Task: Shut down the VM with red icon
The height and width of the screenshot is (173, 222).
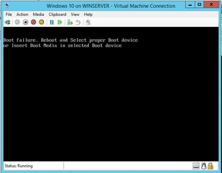Action: tap(33, 22)
